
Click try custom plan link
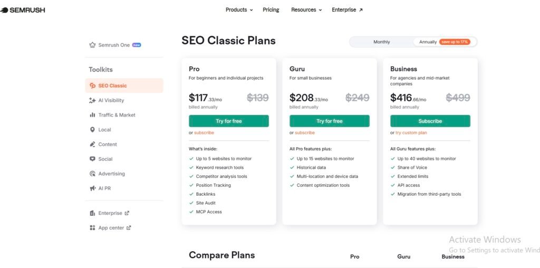[411, 133]
